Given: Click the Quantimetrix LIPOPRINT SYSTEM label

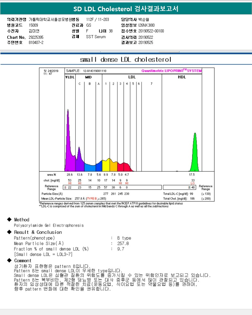Looking at the screenshot, I should [171, 71].
